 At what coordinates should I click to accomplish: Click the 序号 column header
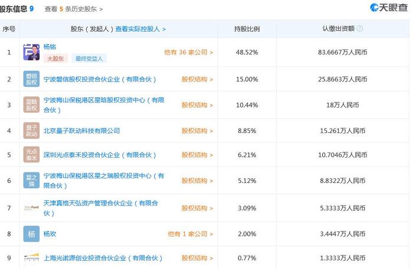tap(9, 29)
